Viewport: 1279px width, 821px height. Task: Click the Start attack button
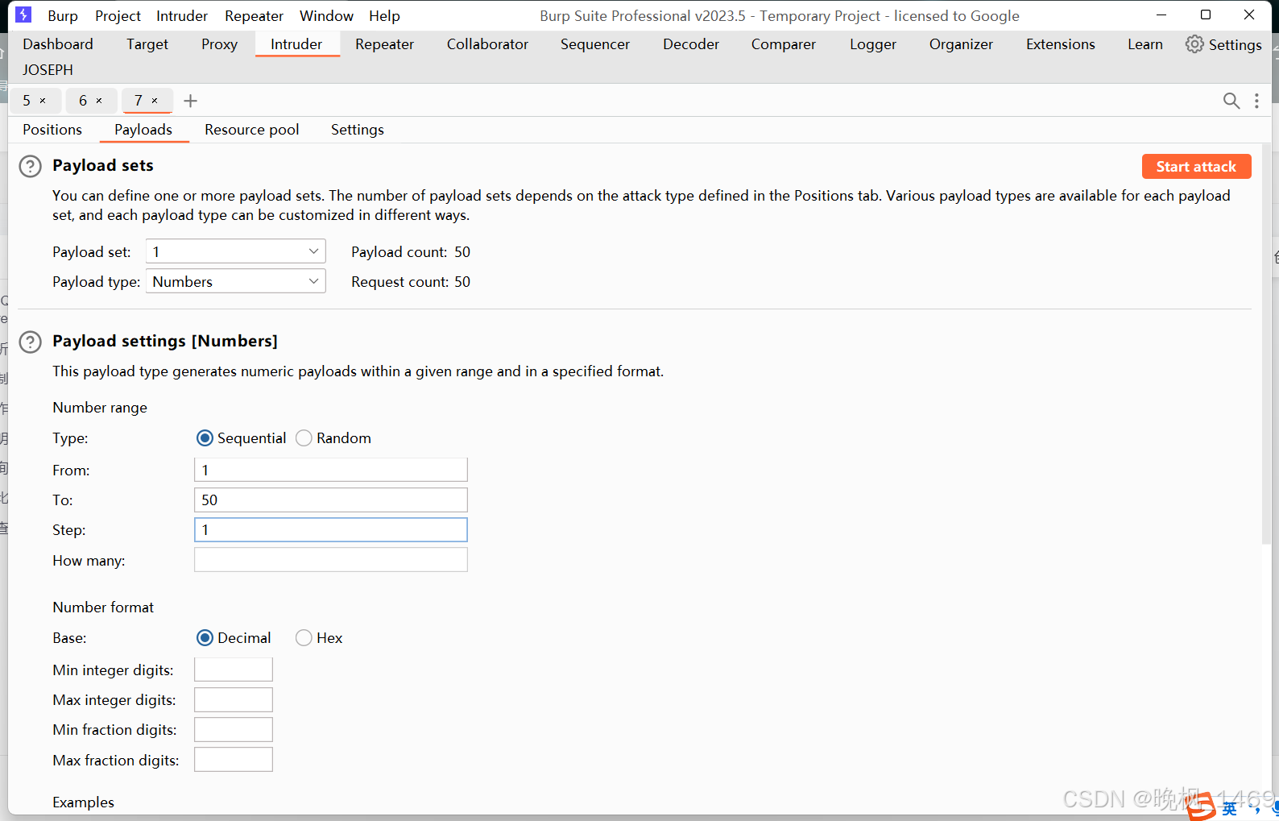(x=1196, y=167)
